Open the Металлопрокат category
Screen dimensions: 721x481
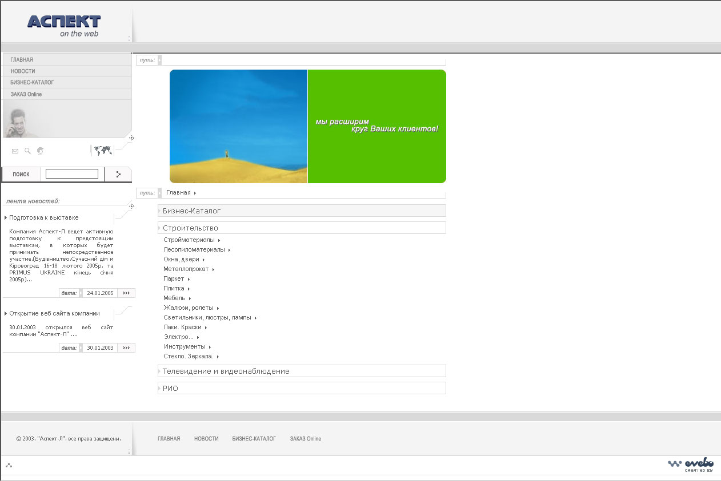tap(186, 269)
